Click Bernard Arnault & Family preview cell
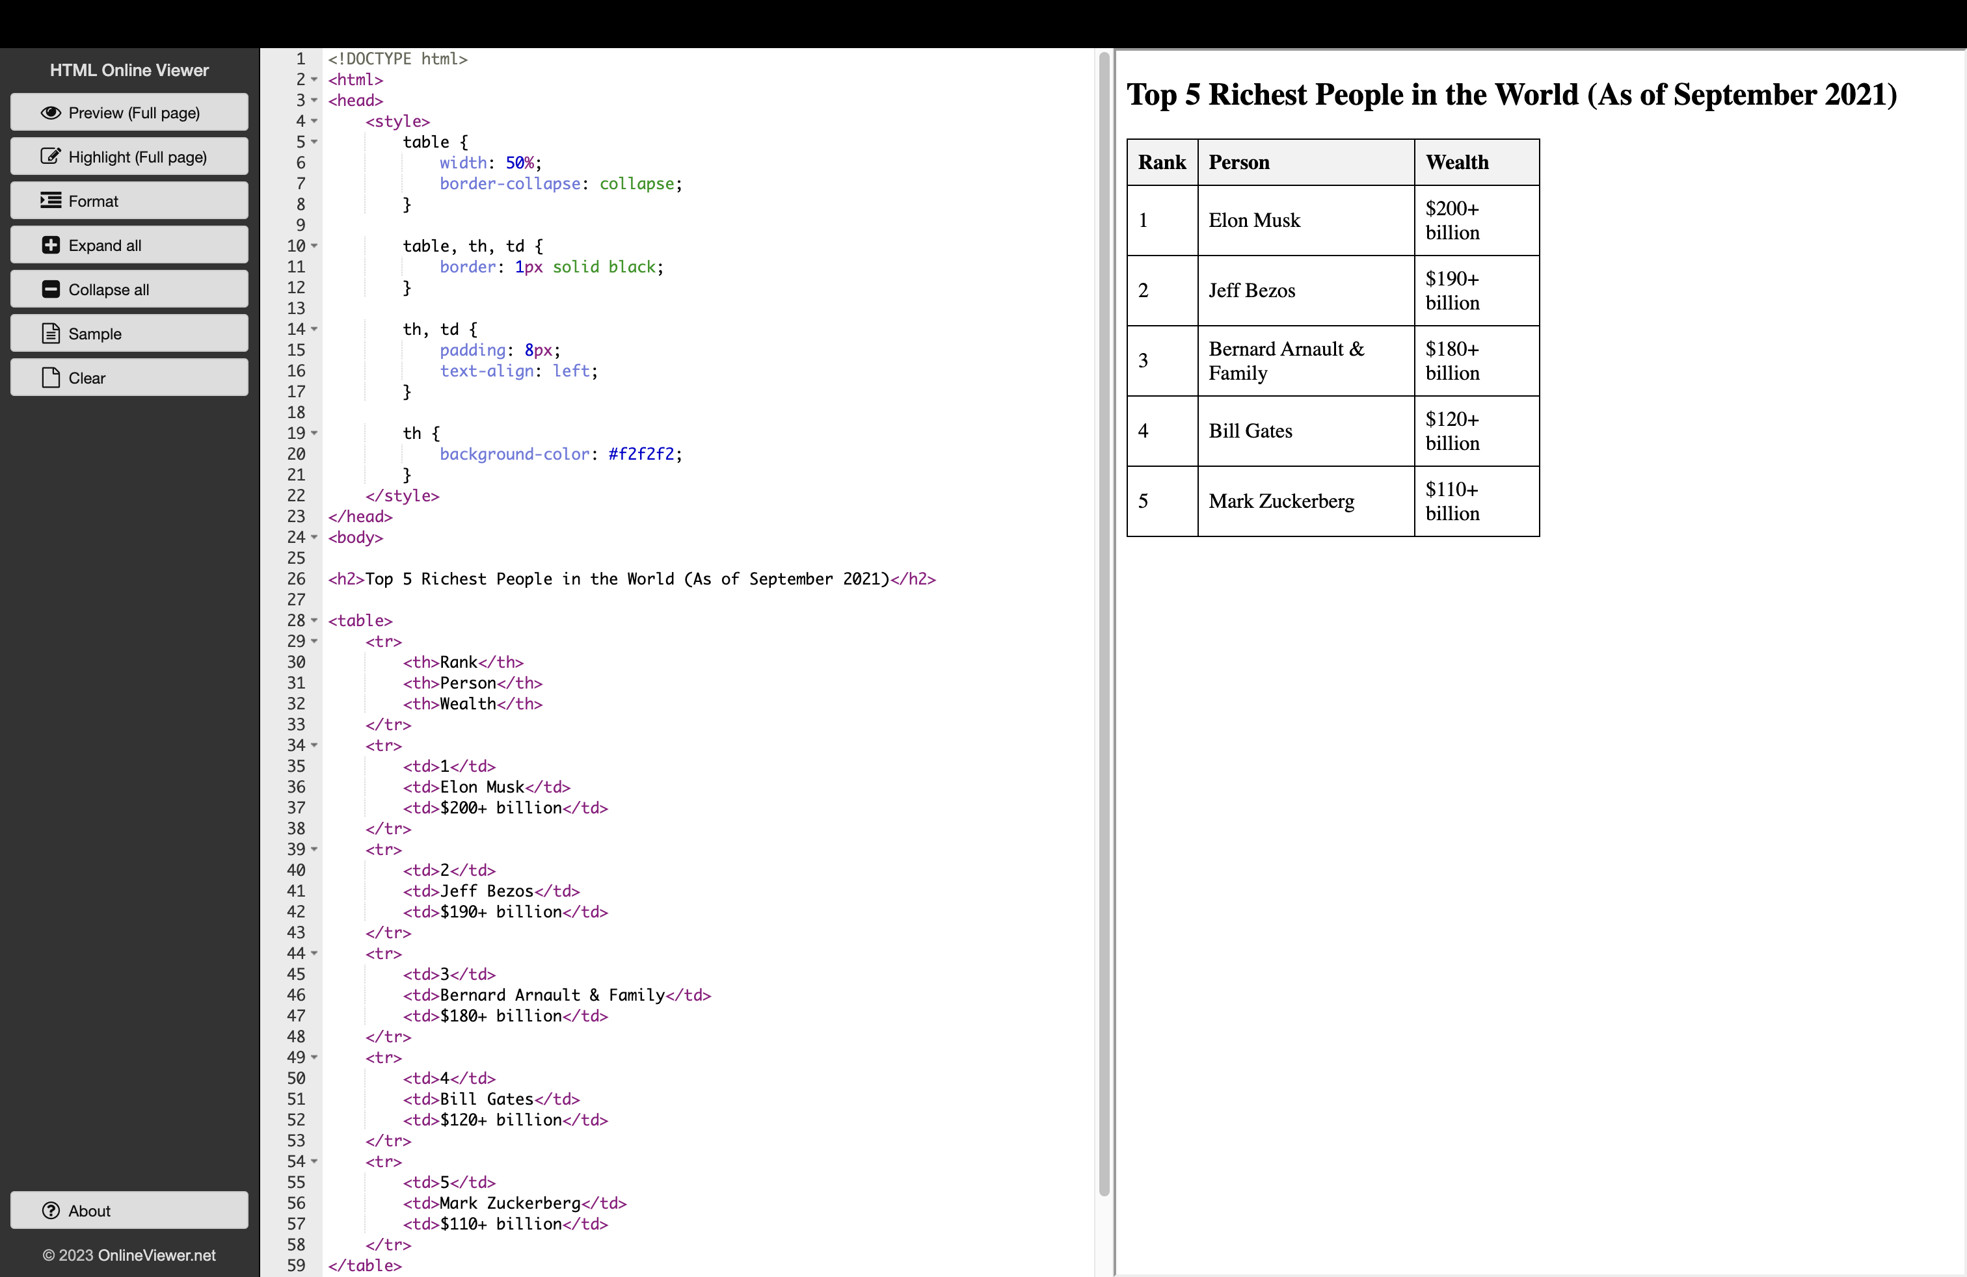Screen dimensions: 1967x1277 tap(1306, 361)
